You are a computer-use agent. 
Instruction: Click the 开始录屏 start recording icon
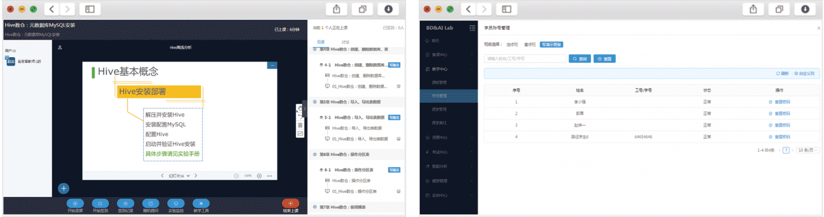75,203
